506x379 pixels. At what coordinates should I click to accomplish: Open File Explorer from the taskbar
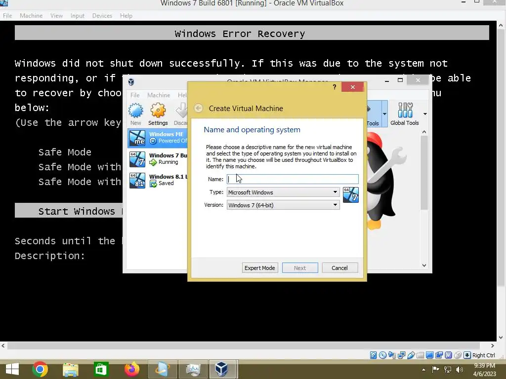(x=70, y=369)
